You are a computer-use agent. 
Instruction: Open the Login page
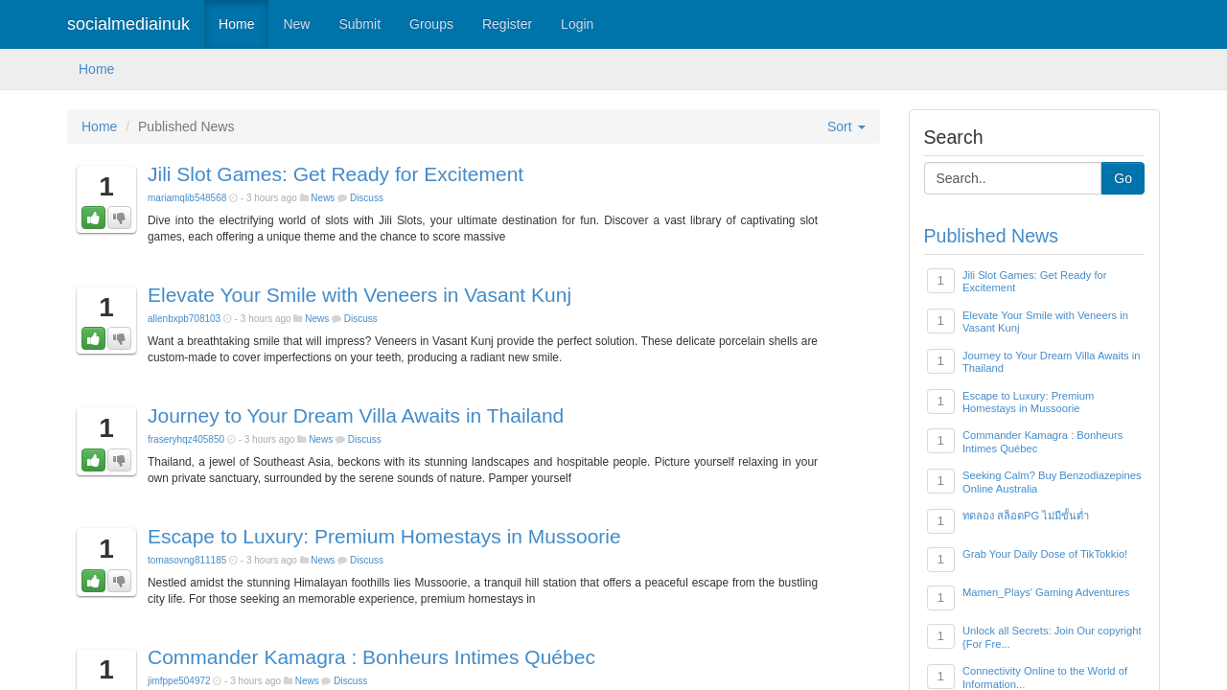(577, 24)
